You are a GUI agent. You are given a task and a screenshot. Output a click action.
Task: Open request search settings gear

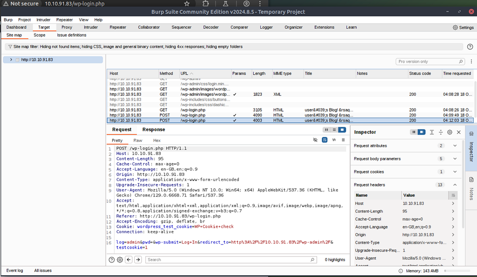coord(120,260)
